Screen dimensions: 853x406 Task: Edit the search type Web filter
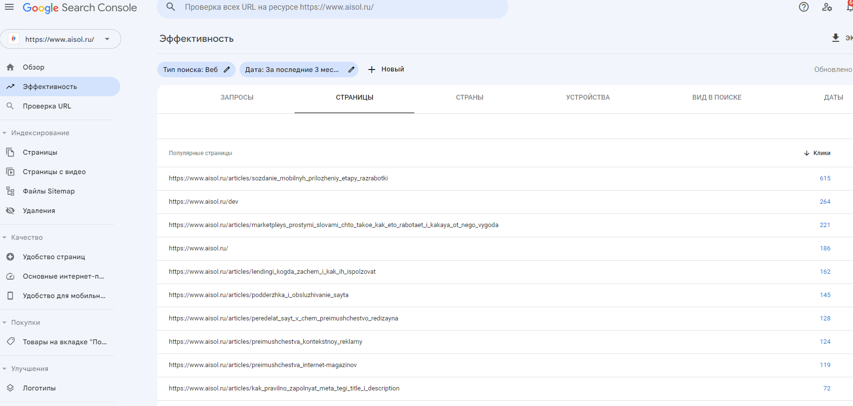[226, 70]
